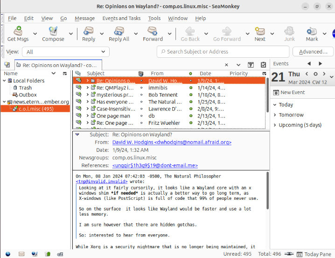This screenshot has height=258, width=335.
Task: Open the File menu
Action: click(x=12, y=18)
